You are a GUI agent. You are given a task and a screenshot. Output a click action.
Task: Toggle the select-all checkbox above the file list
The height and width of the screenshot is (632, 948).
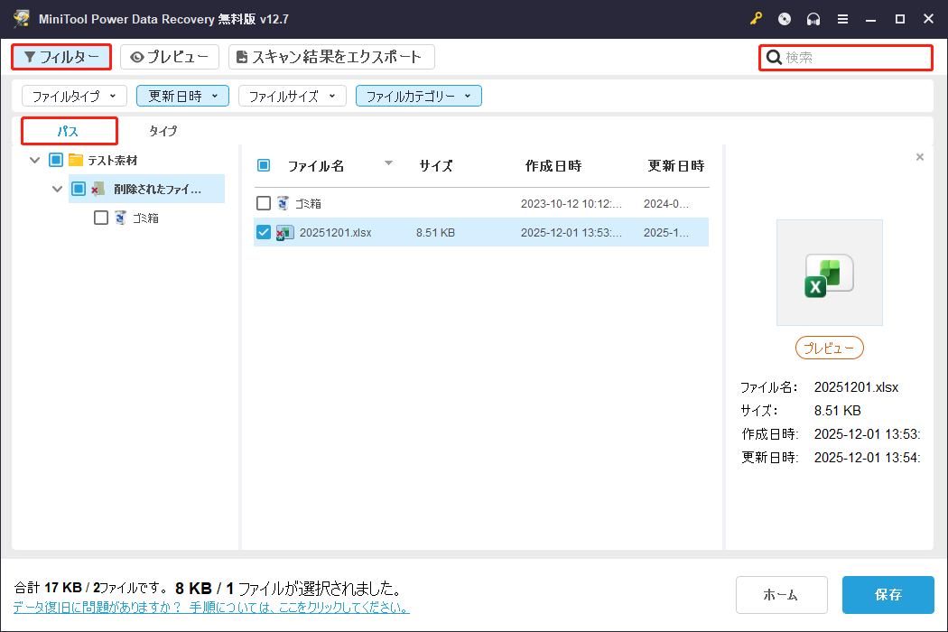[263, 165]
